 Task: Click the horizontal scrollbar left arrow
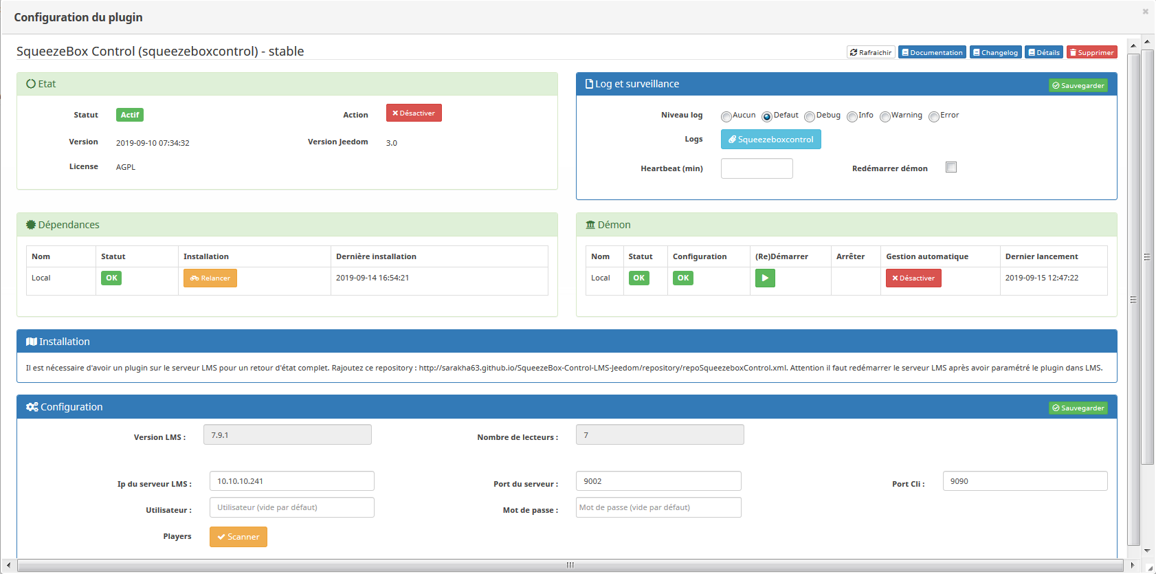pyautogui.click(x=8, y=565)
